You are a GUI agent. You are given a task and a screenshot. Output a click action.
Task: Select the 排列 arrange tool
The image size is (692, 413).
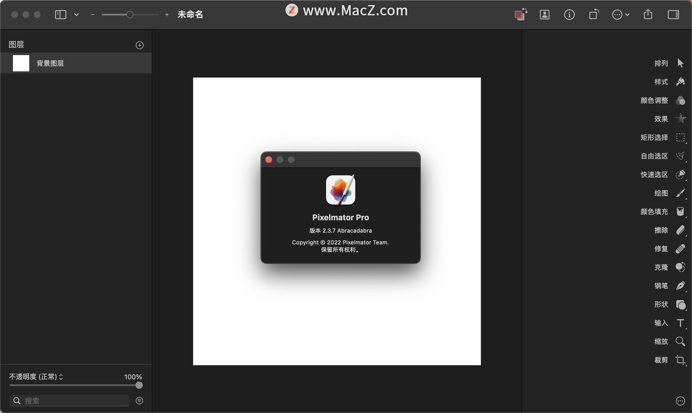tap(680, 63)
